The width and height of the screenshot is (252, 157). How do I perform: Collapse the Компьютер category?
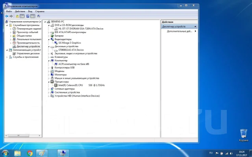[49, 60]
